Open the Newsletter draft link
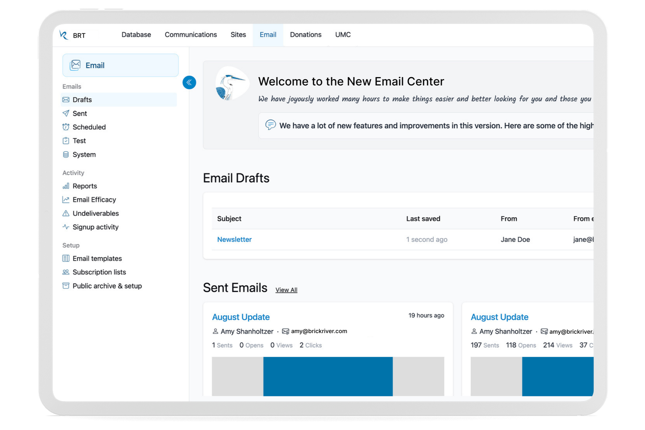This screenshot has height=430, width=645. (x=234, y=239)
